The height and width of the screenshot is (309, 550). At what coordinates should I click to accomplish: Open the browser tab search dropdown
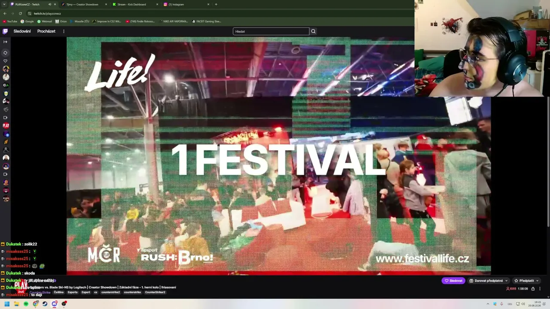pyautogui.click(x=5, y=4)
